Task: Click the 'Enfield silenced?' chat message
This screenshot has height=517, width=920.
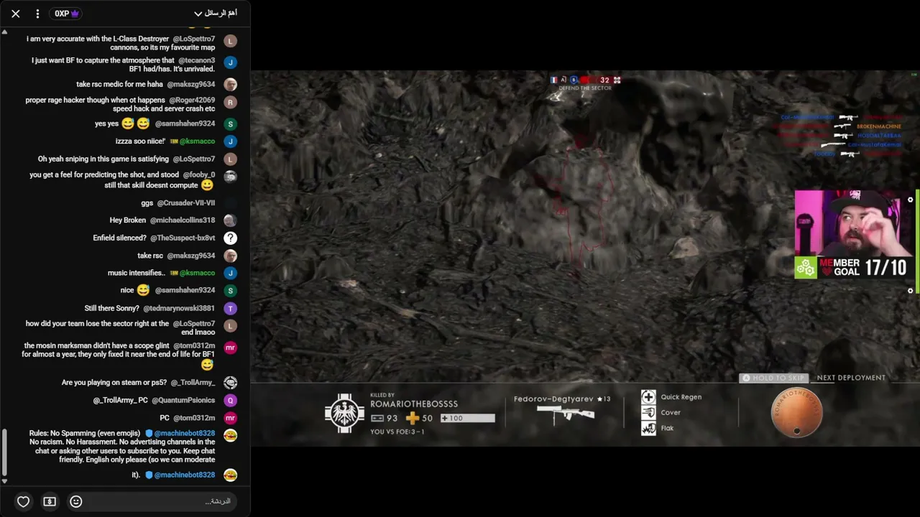Action: (120, 238)
